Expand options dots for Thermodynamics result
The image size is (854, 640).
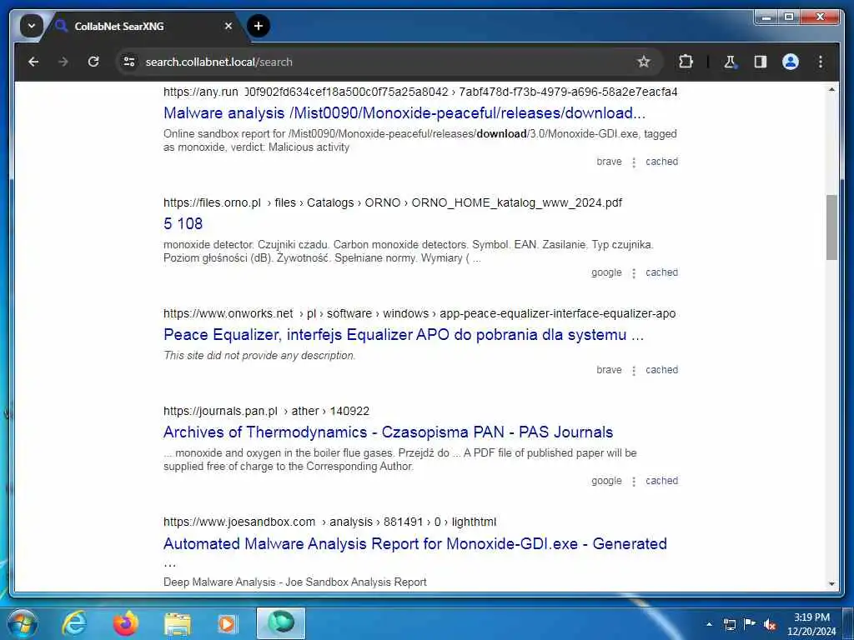[x=634, y=482]
